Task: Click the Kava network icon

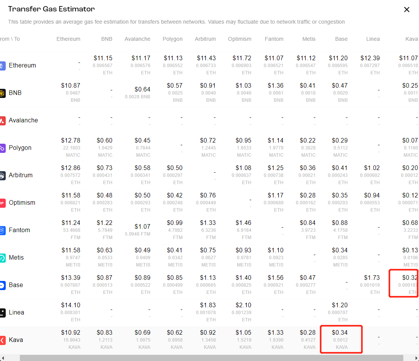Action: click(x=2, y=340)
